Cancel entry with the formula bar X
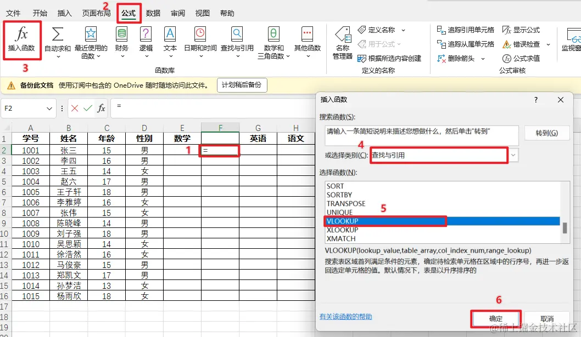 (x=75, y=108)
